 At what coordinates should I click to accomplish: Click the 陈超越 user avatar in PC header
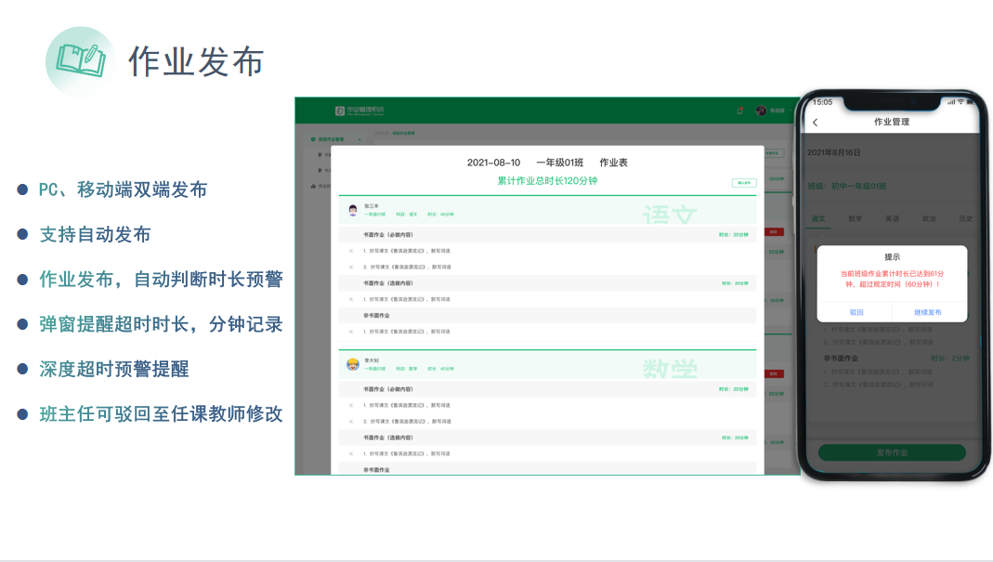point(761,111)
